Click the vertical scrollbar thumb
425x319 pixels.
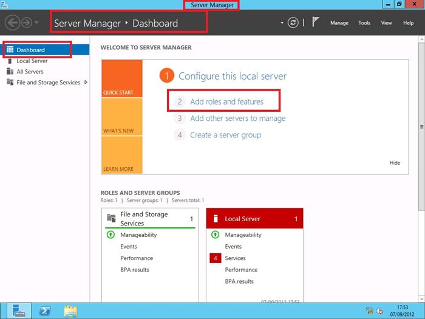pos(422,126)
